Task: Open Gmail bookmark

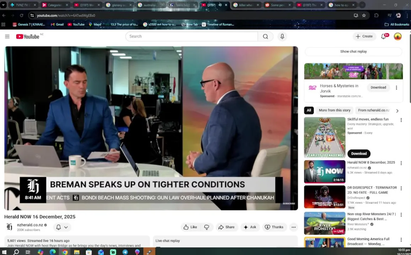Action: coord(57,24)
